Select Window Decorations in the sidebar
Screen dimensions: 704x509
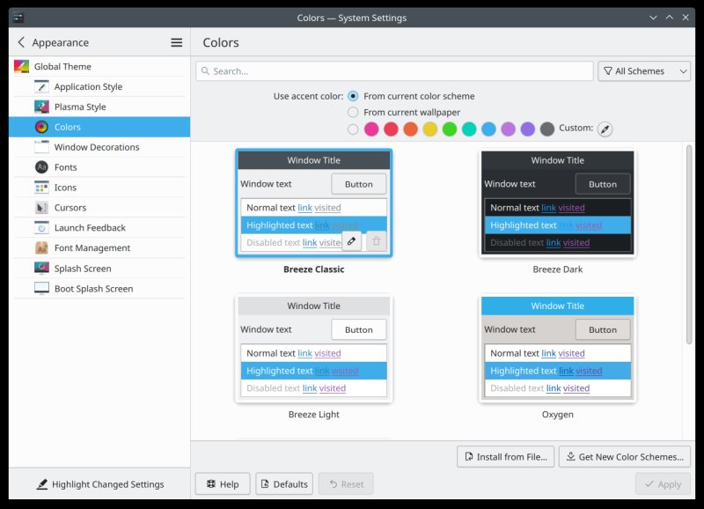[x=96, y=147]
